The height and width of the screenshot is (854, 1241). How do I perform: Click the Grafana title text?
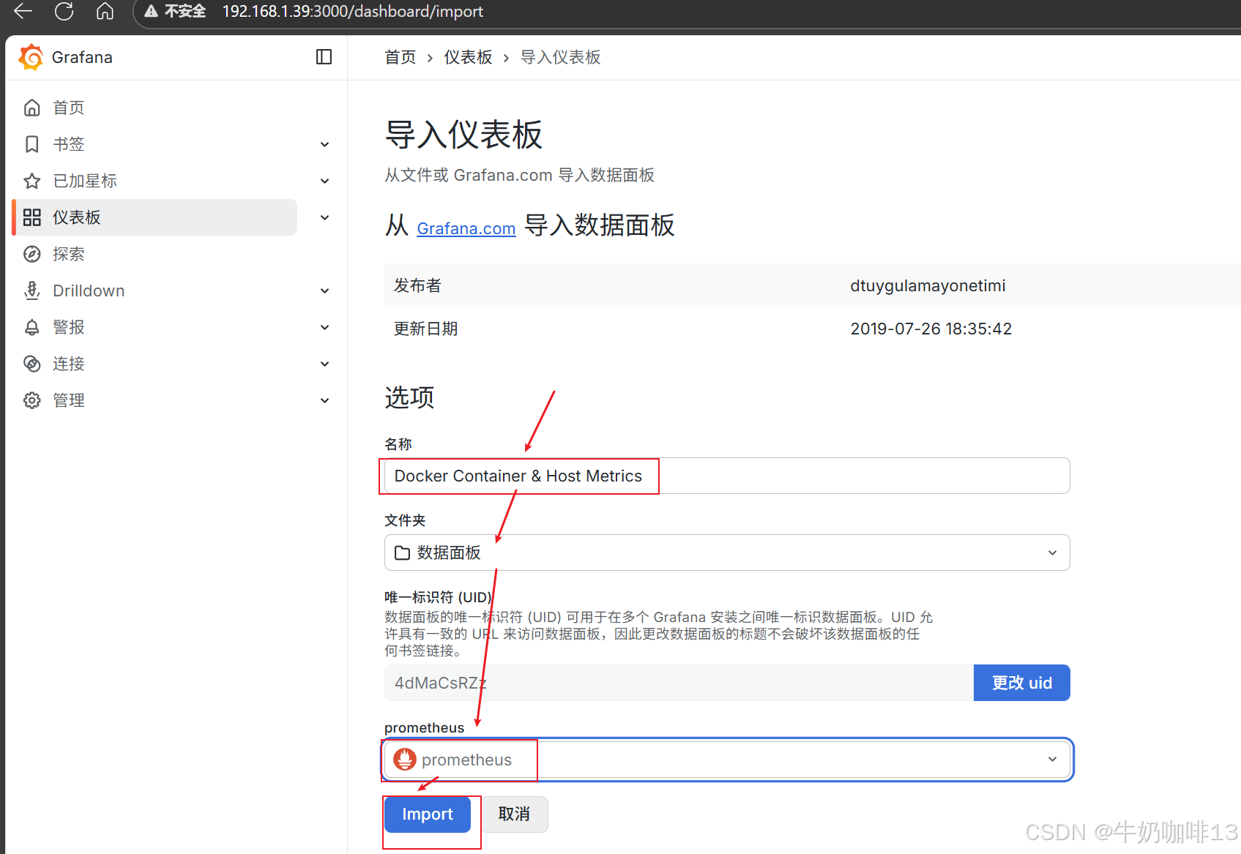pos(82,57)
